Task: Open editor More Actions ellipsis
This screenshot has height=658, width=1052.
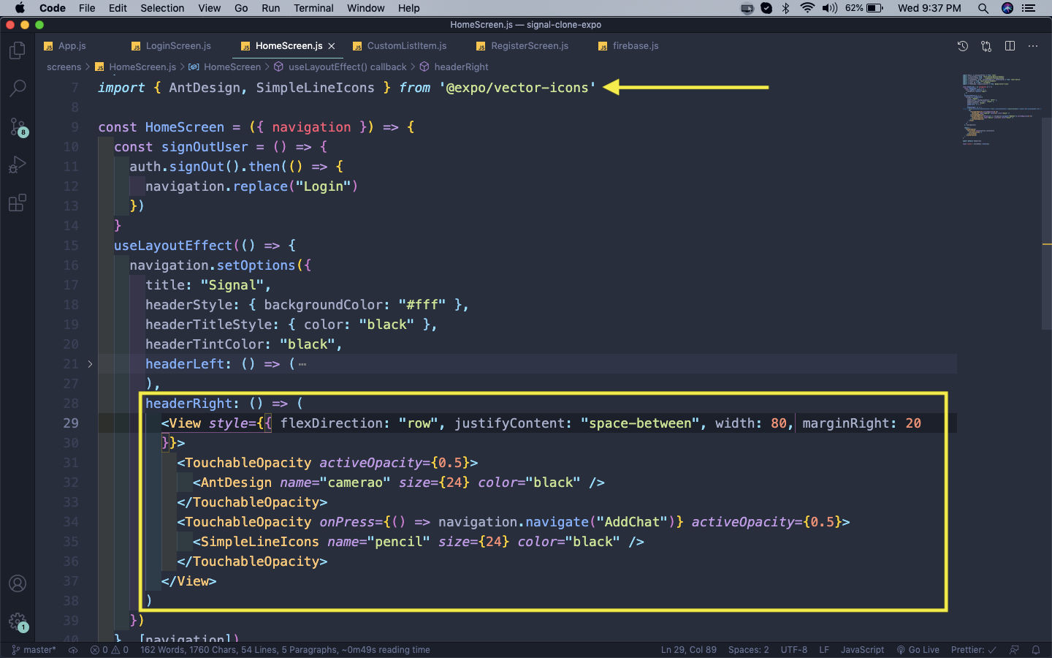Action: (x=1033, y=46)
